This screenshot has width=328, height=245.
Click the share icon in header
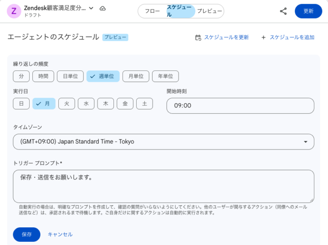tap(283, 11)
